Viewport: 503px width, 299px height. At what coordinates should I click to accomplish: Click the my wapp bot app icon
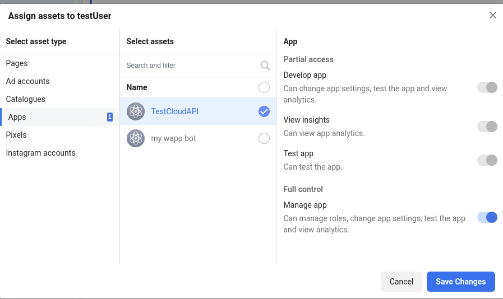click(x=136, y=138)
